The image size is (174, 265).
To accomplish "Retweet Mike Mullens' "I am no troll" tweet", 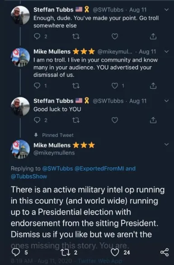I will tap(76, 86).
